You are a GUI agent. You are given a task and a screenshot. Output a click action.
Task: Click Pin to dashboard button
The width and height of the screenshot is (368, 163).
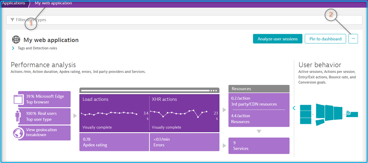[325, 39]
